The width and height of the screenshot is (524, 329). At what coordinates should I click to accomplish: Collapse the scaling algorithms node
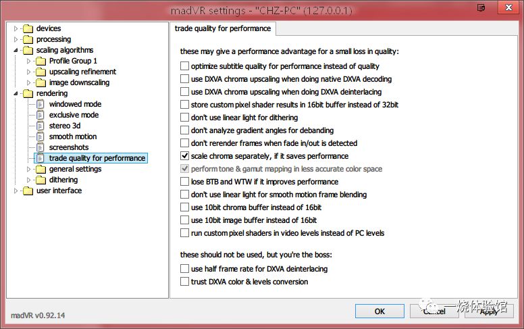point(16,51)
